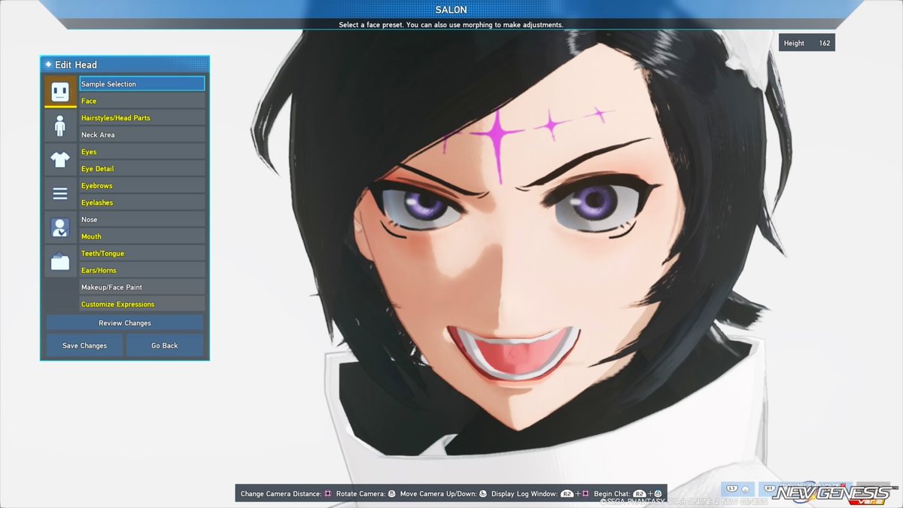
Task: Open the Eyes entry
Action: 142,151
